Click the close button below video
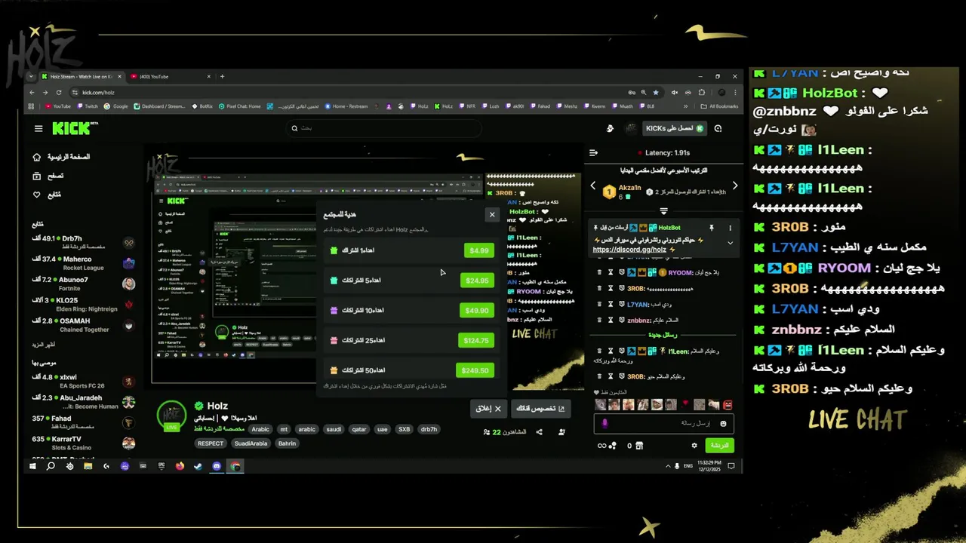Screen dimensions: 966x543 488,409
